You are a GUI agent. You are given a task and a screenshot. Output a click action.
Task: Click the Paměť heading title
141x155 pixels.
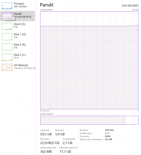47,5
